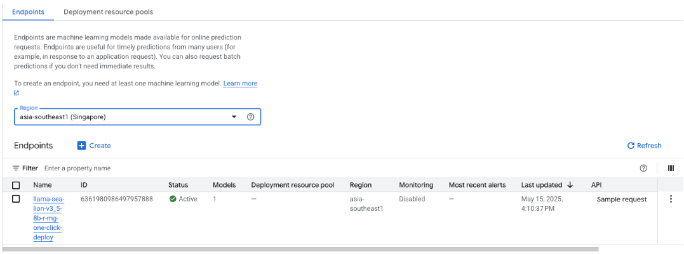This screenshot has height=254, width=684.
Task: Click the help icon in the Region field
Action: pyautogui.click(x=250, y=117)
